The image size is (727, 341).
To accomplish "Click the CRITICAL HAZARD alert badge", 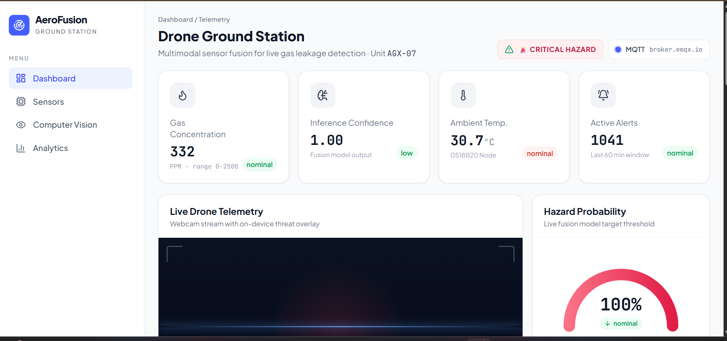I will pyautogui.click(x=550, y=49).
